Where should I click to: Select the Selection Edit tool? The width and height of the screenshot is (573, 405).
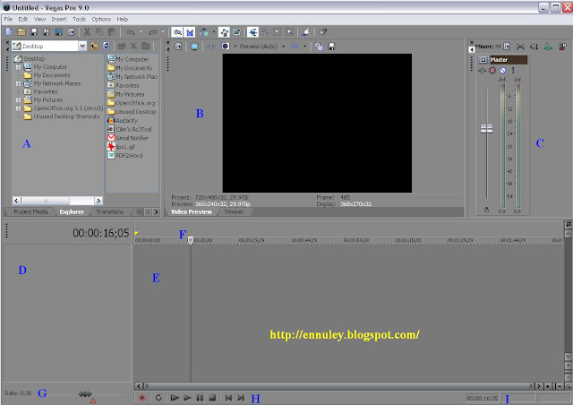(x=278, y=32)
